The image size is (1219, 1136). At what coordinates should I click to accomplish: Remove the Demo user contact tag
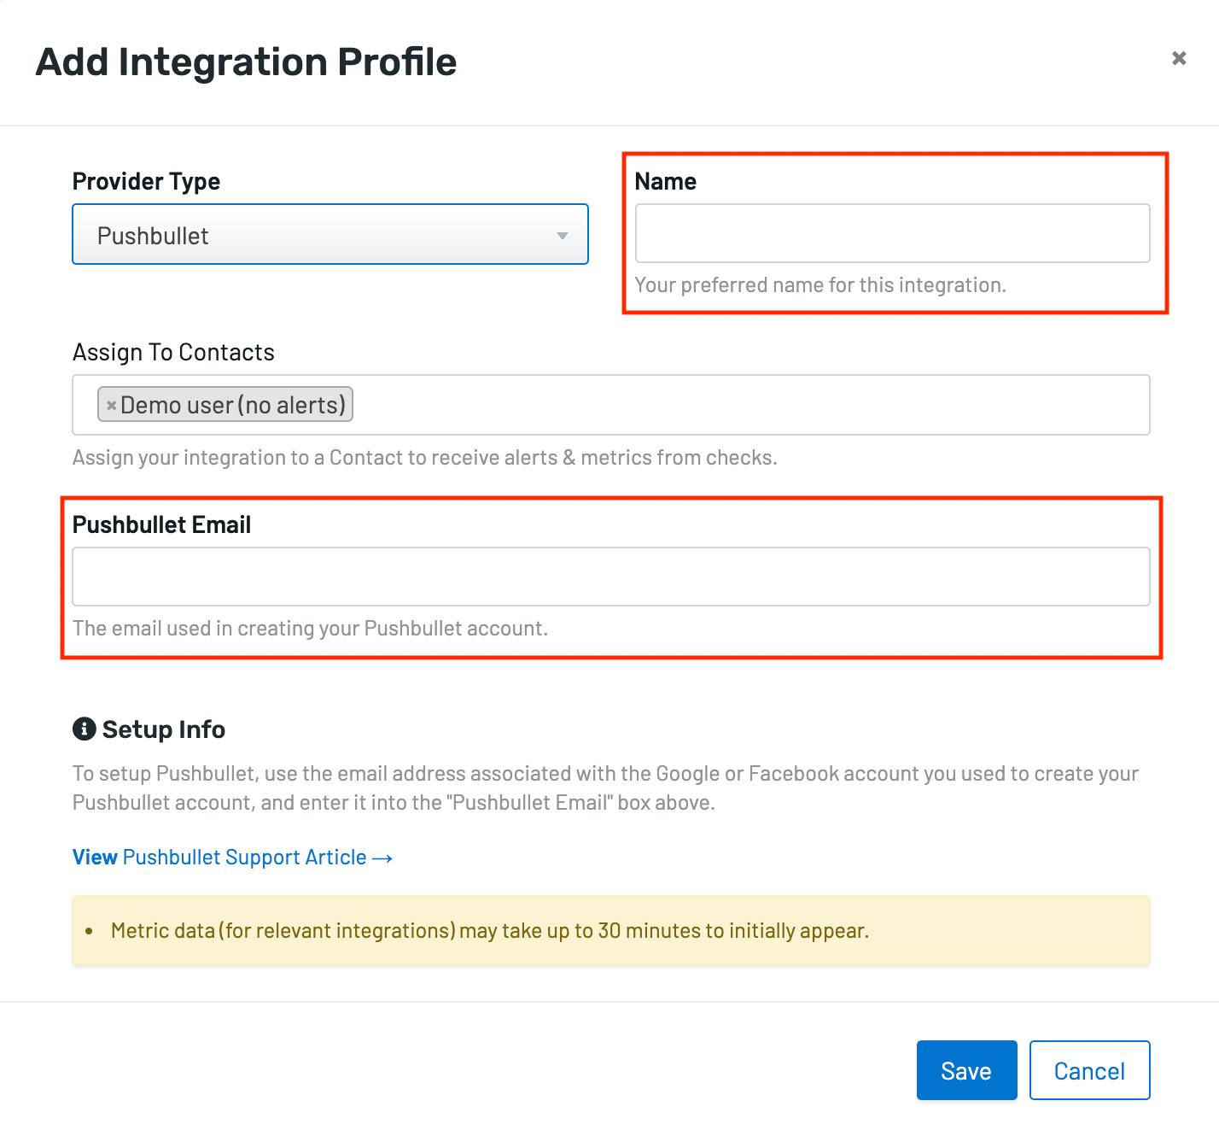[x=111, y=406]
